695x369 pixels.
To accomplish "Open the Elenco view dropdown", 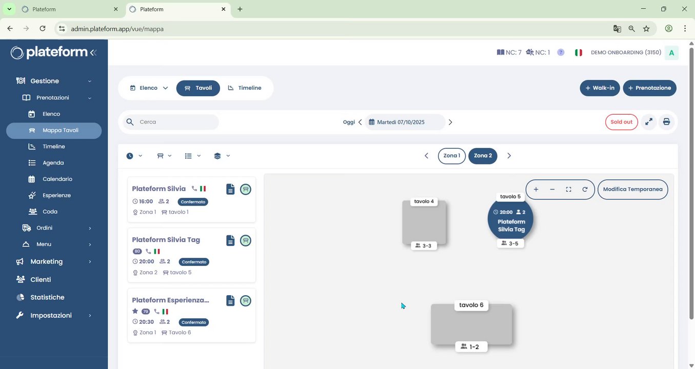I will click(149, 88).
